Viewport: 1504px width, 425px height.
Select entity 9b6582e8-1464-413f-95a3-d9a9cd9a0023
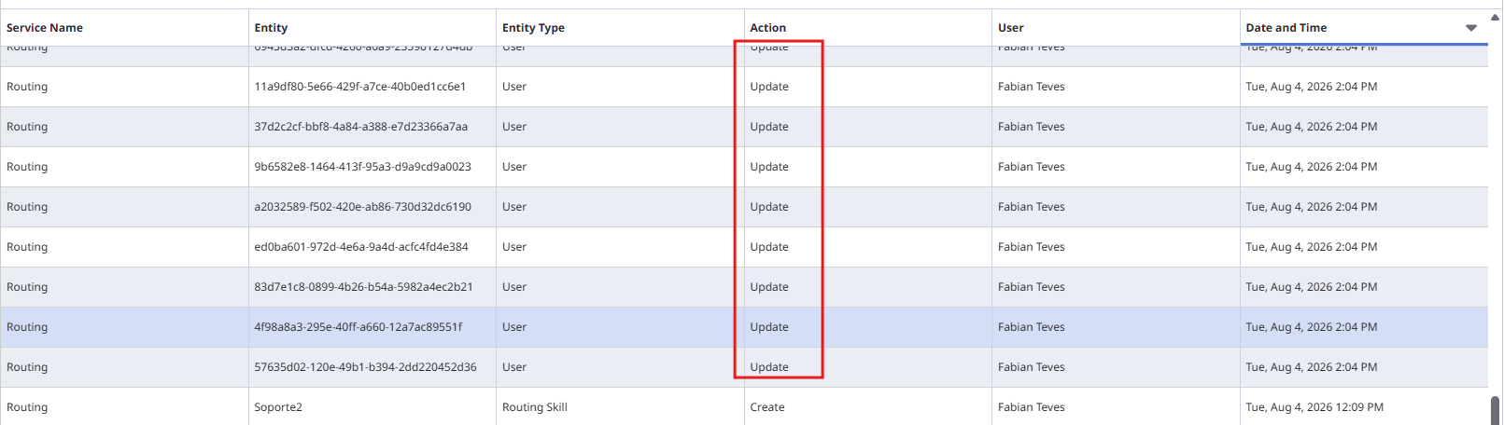point(363,167)
